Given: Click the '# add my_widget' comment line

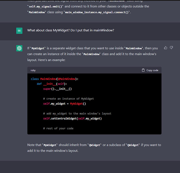Looking at the screenshot, I should click(77, 113).
